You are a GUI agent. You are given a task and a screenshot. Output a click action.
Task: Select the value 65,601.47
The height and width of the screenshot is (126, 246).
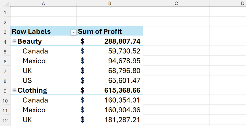(110, 80)
